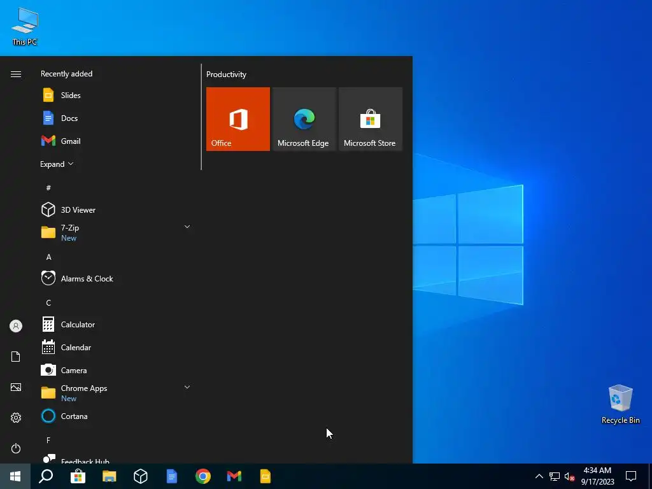
Task: Close Start menu via Windows Start button
Action: tap(15, 476)
